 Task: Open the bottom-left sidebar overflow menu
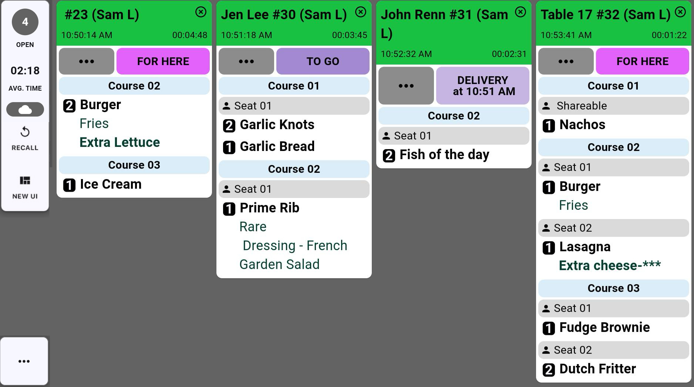(24, 361)
